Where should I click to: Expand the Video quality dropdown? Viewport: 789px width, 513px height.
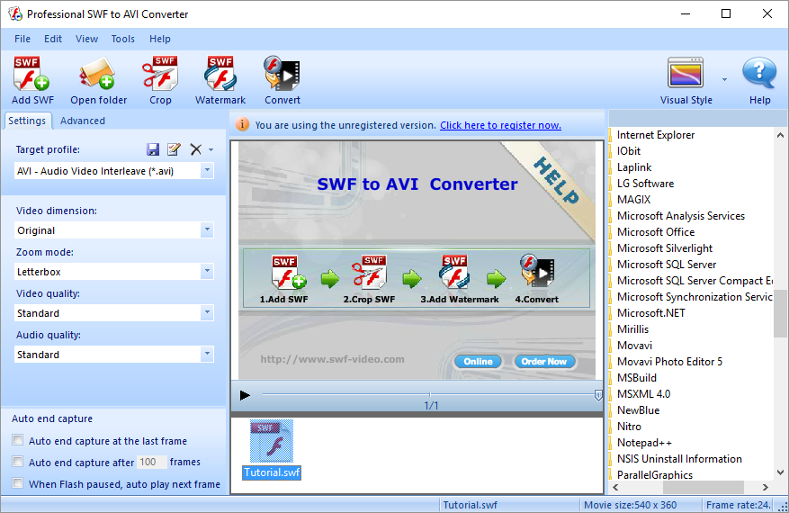(x=207, y=312)
